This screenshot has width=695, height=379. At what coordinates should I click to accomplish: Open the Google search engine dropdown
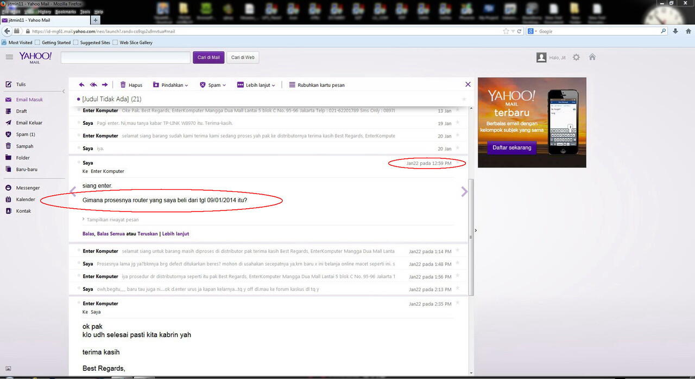pos(532,31)
